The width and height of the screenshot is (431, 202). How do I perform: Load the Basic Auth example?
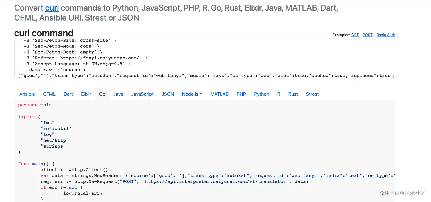pos(386,35)
